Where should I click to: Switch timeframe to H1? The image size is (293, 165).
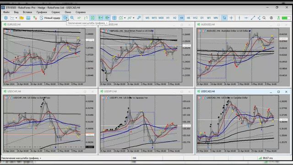[168, 18]
